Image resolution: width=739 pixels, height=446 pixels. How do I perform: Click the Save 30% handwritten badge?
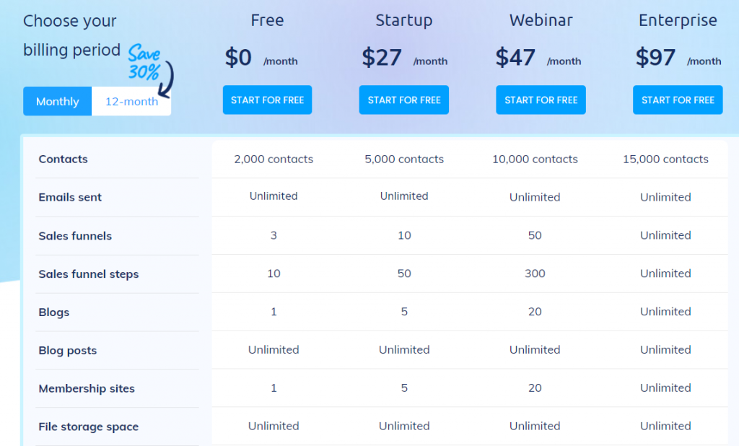point(147,62)
